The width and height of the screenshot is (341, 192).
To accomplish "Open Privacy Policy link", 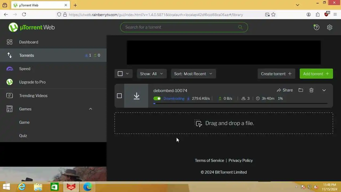I will coord(241,160).
